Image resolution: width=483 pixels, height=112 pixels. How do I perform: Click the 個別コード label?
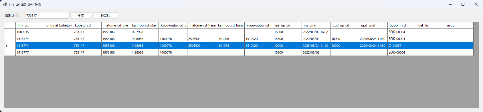(x=12, y=15)
